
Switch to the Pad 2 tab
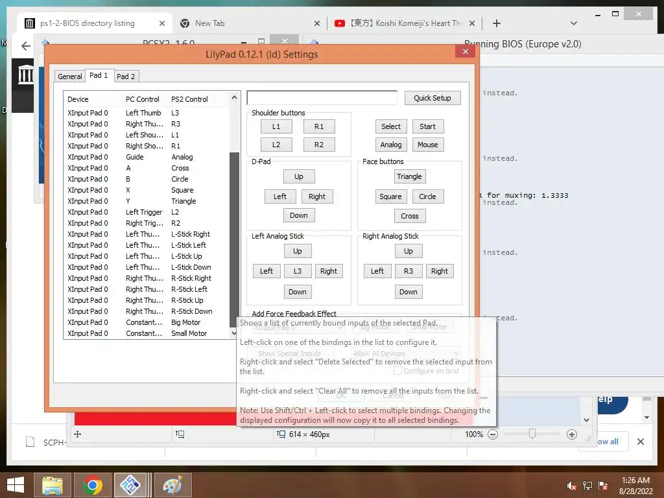(126, 77)
